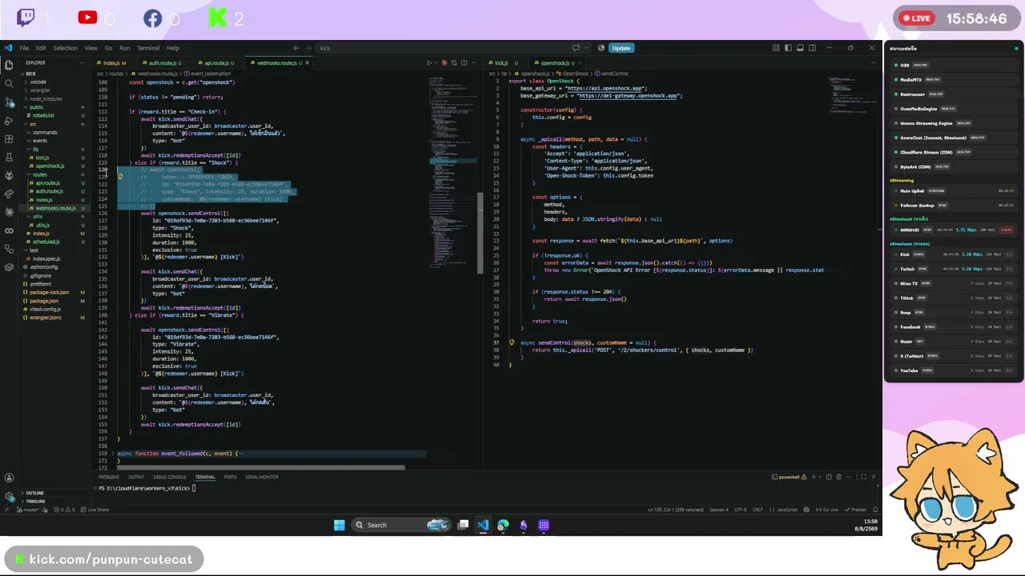1025x576 pixels.
Task: Close the webhooks.route.js tab
Action: coord(307,62)
